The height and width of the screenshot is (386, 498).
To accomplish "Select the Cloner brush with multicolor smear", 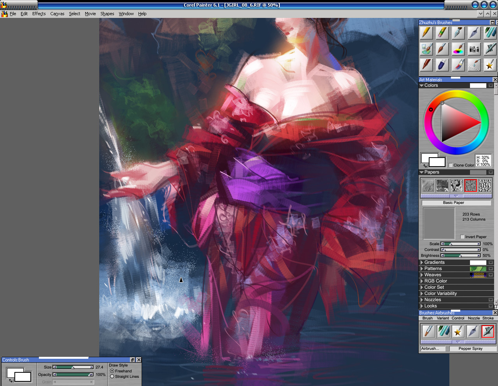I will tap(458, 65).
